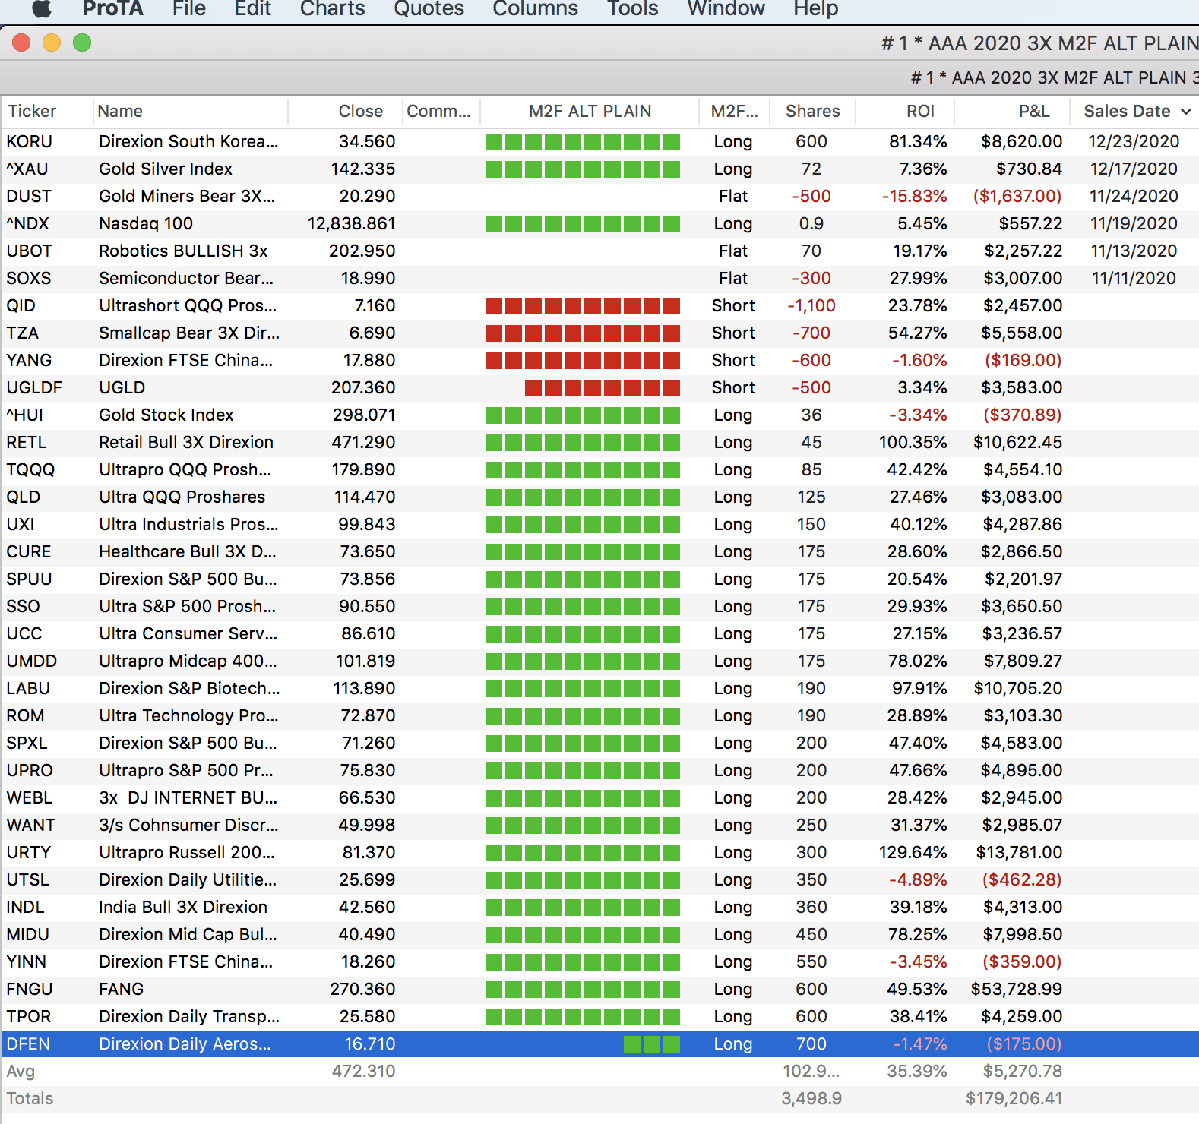The width and height of the screenshot is (1199, 1124).
Task: Sort by the Ticker column header
Action: point(32,111)
